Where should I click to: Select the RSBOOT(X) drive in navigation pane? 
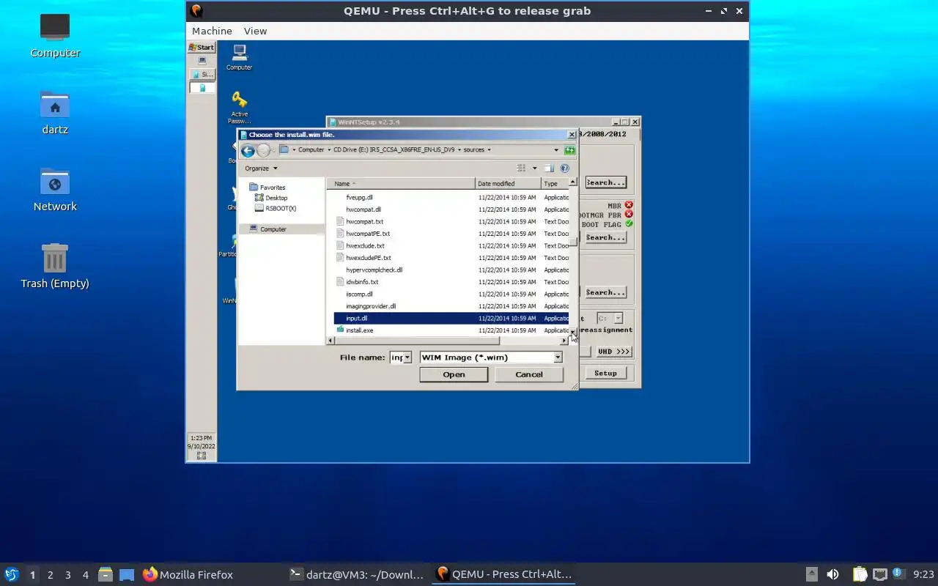coord(276,208)
